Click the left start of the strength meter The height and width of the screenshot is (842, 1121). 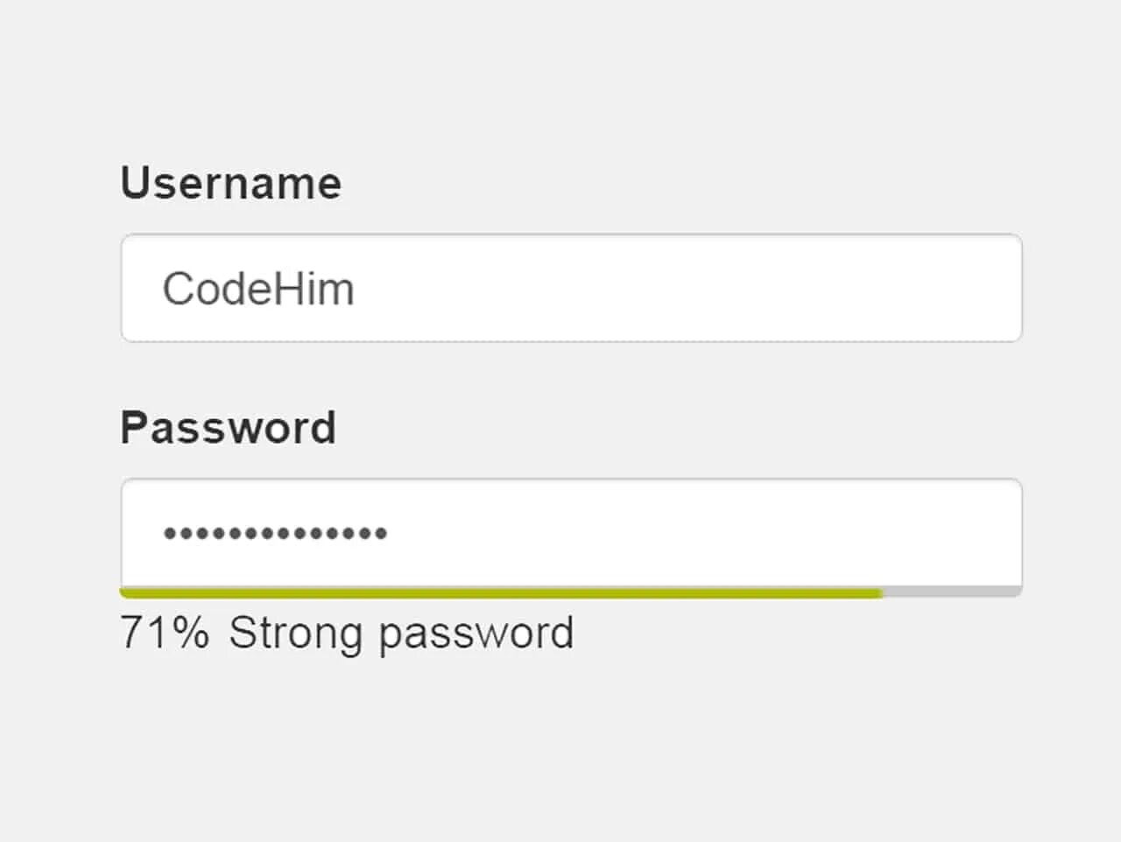124,593
